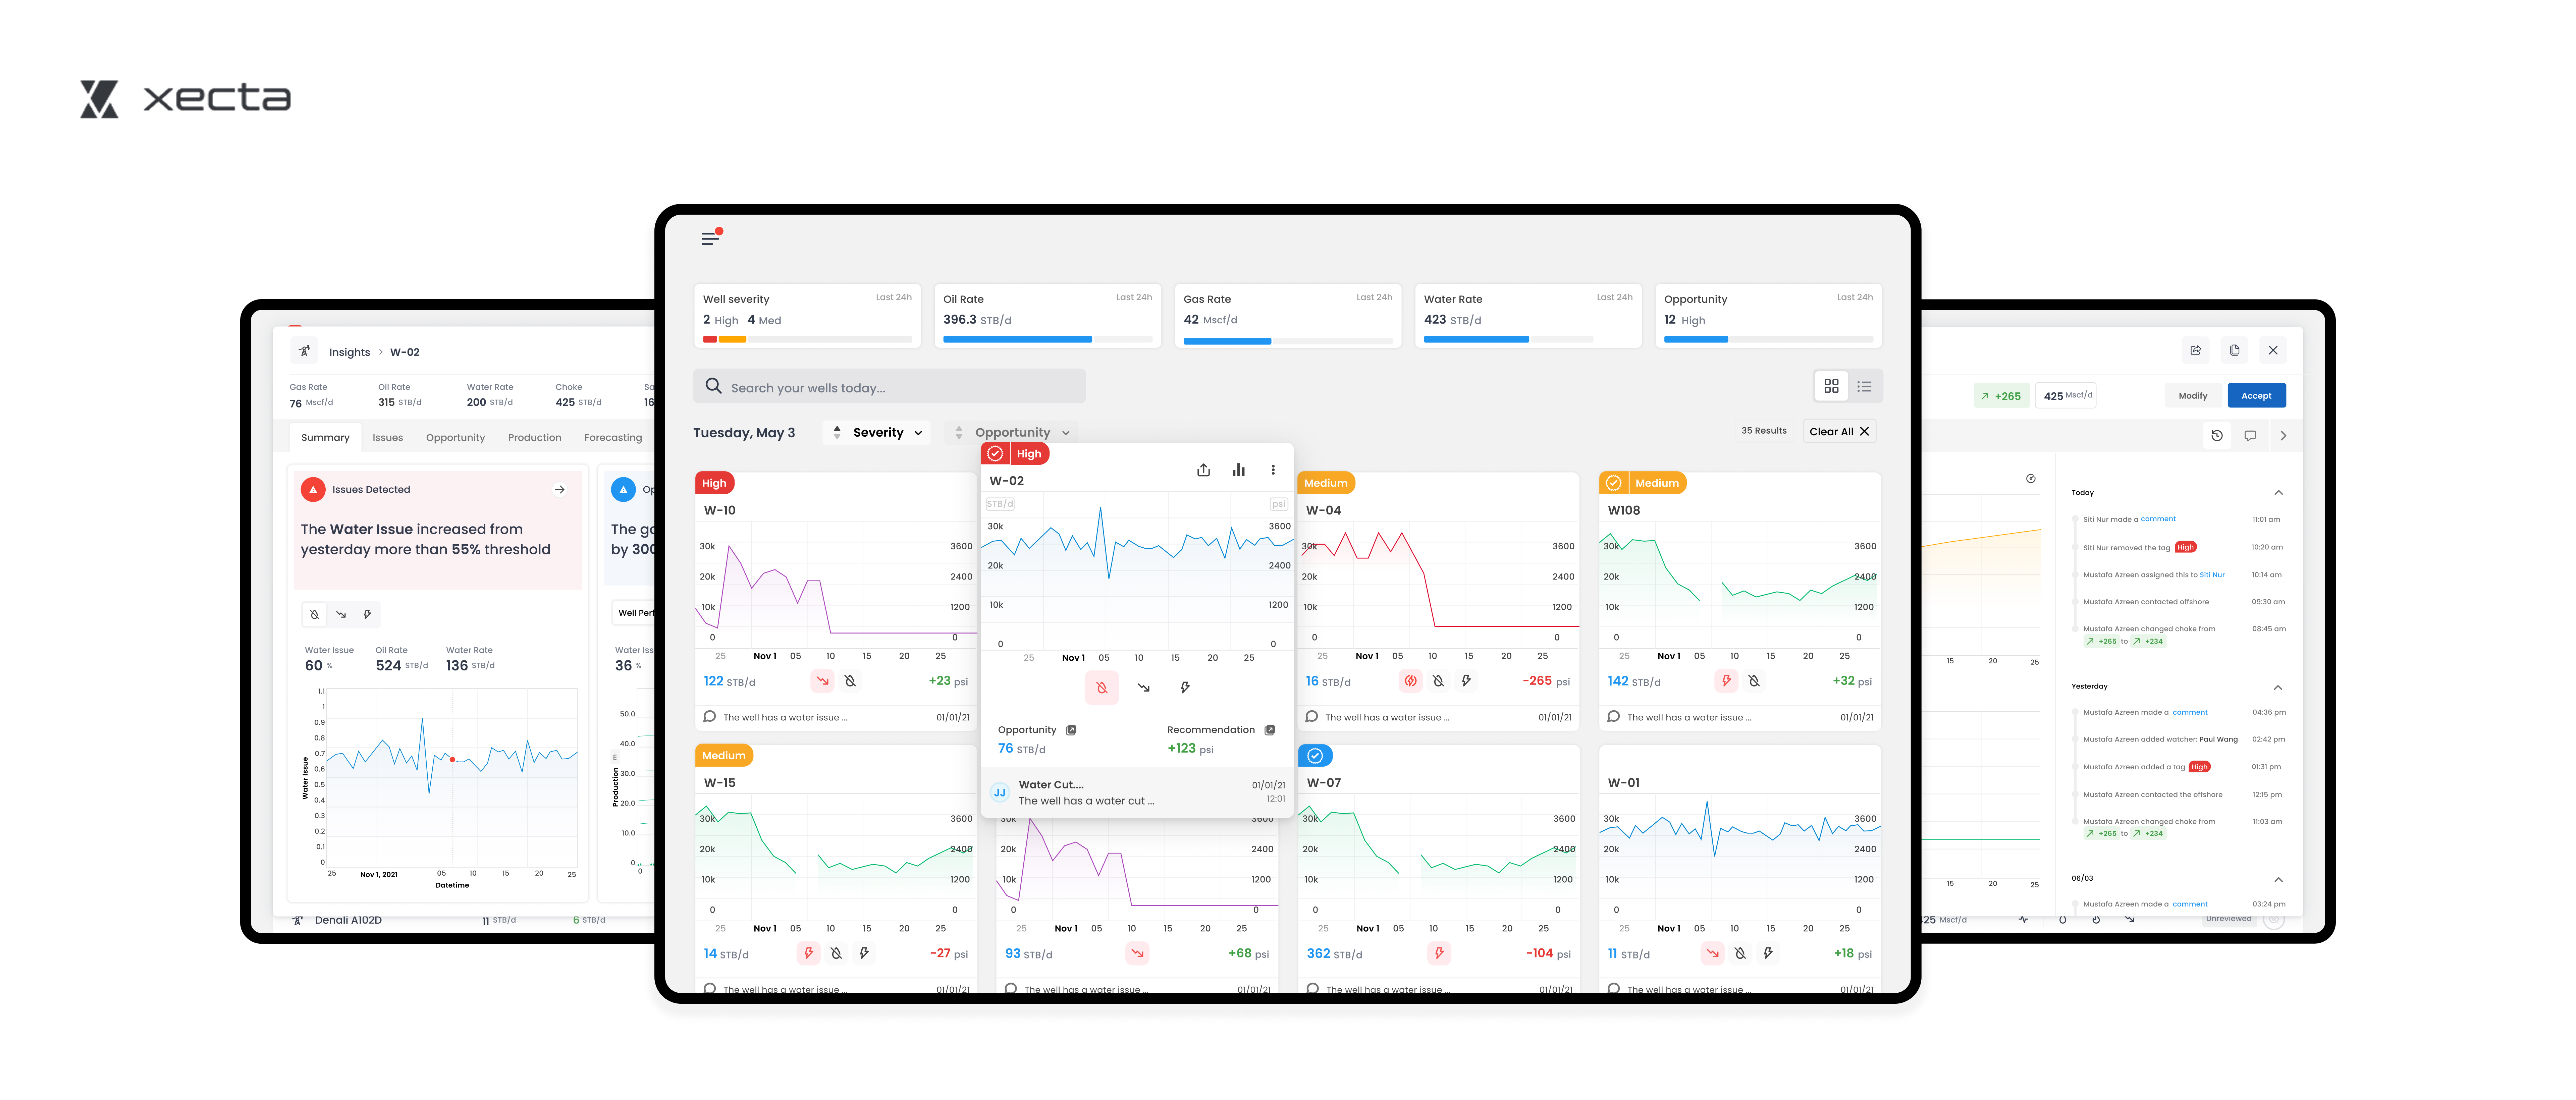Select the Production tab in Insights window
This screenshot has height=1100, width=2576.
tap(534, 438)
